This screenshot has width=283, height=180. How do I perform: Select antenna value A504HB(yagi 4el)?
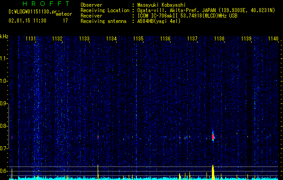159,21
